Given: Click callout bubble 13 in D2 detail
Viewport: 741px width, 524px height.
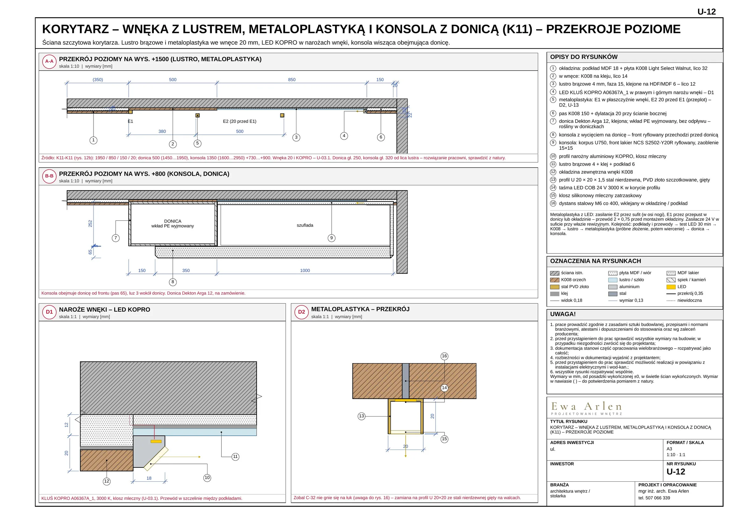Looking at the screenshot, I should pos(362,416).
